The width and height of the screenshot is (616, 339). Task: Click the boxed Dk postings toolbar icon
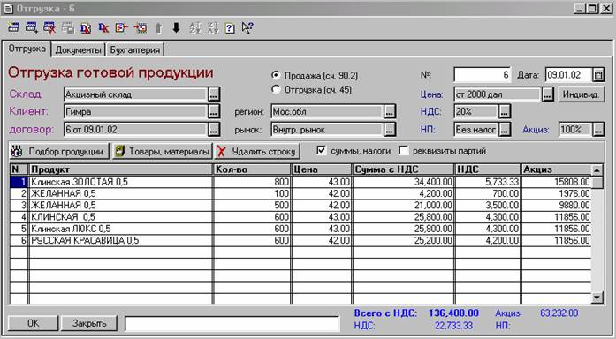(x=86, y=28)
